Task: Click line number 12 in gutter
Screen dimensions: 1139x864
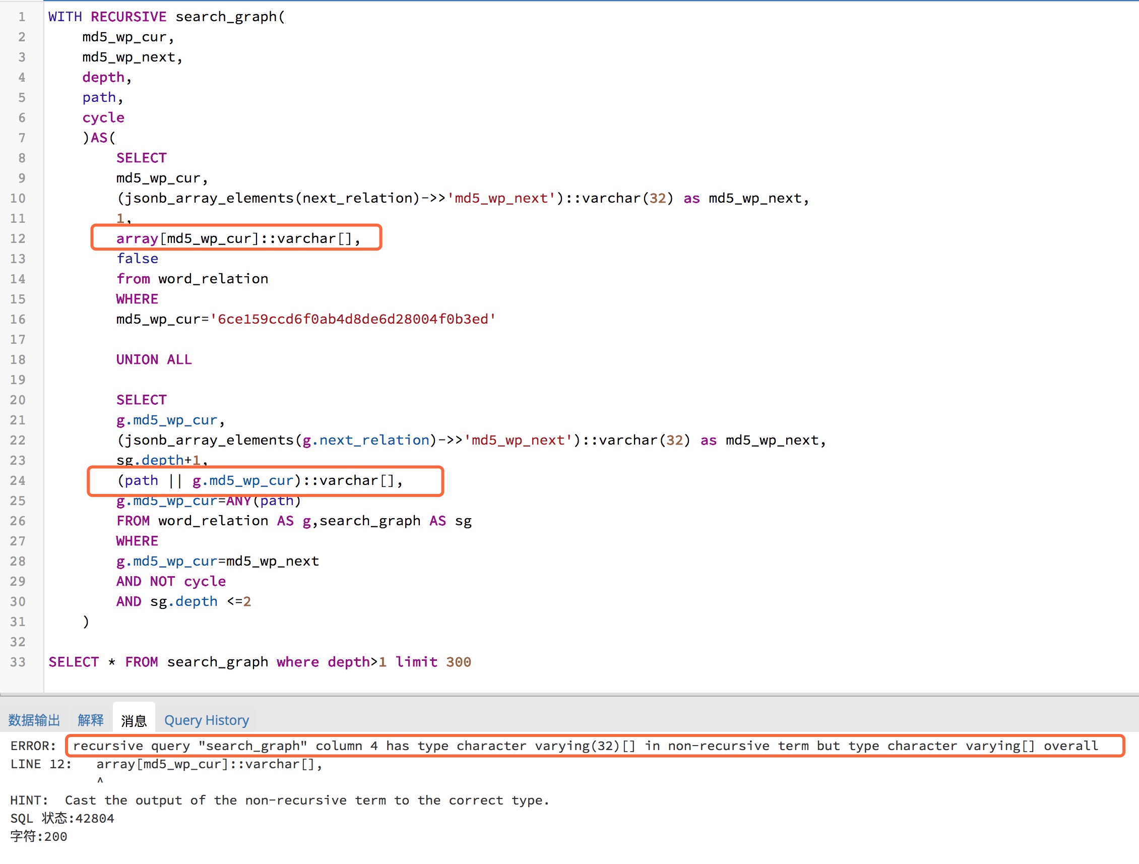Action: tap(18, 238)
